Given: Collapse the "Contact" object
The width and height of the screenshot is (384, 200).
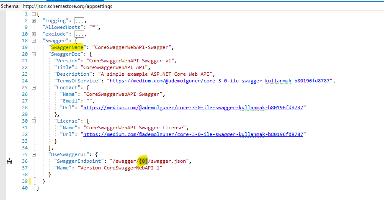Looking at the screenshot, I should 34,87.
